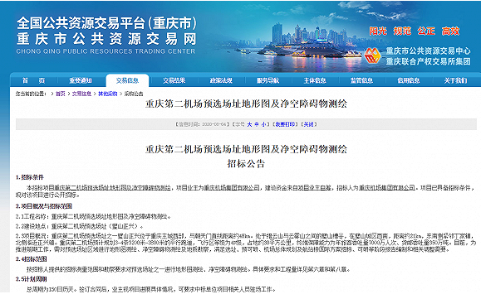The height and width of the screenshot is (299, 481).
Task: Open the 首页 navigation tab
Action: [x=34, y=80]
